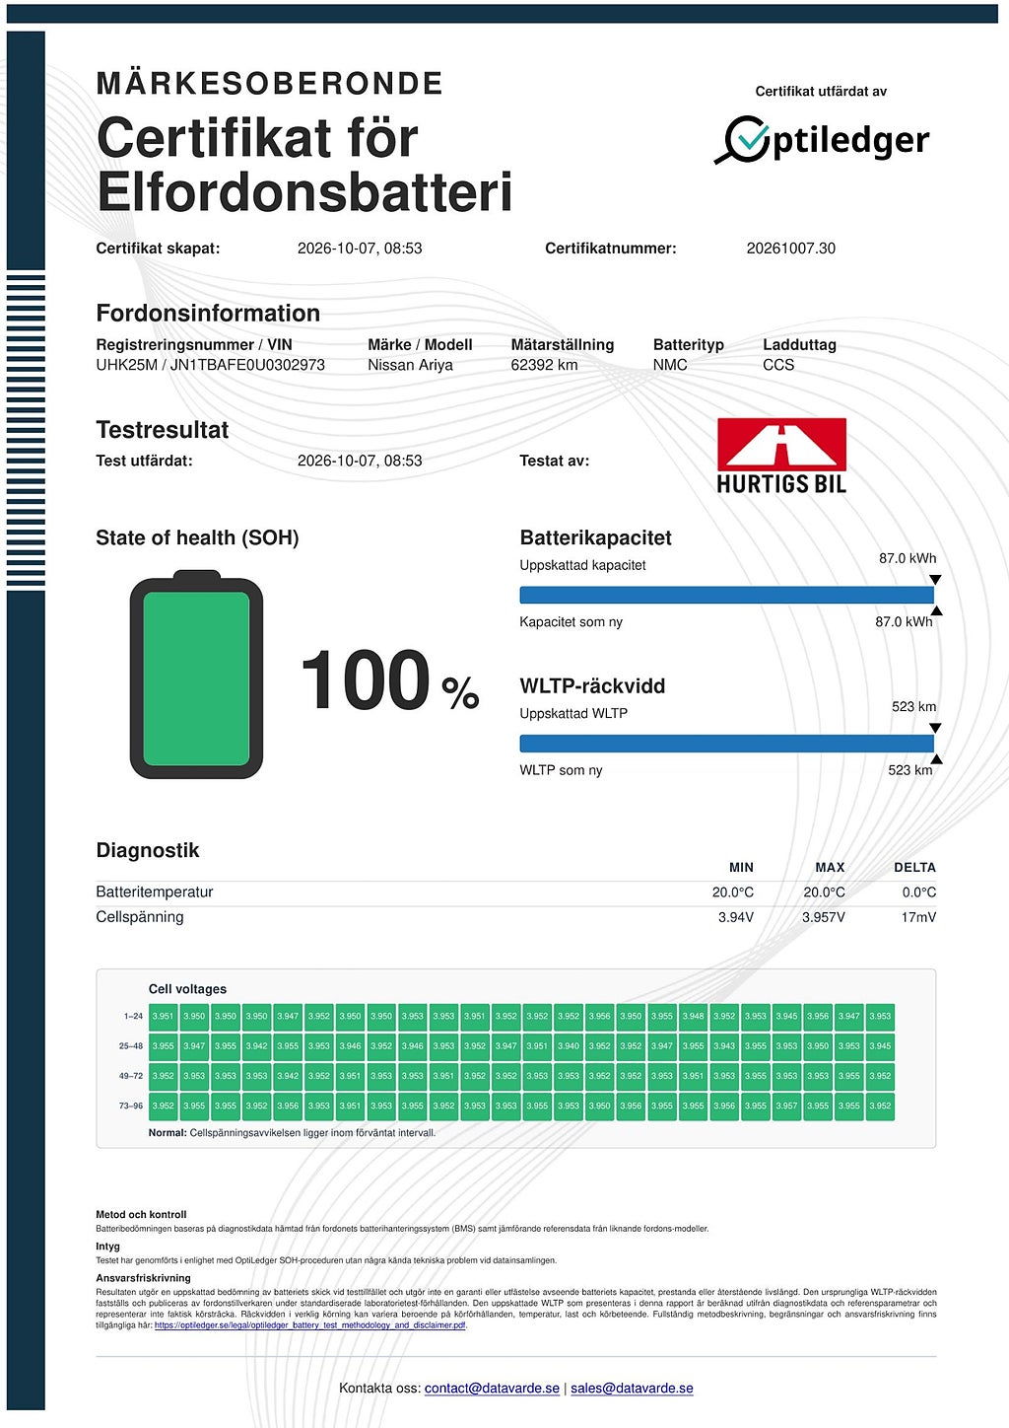Click the estimated WLTP down-arrow marker

tap(935, 728)
